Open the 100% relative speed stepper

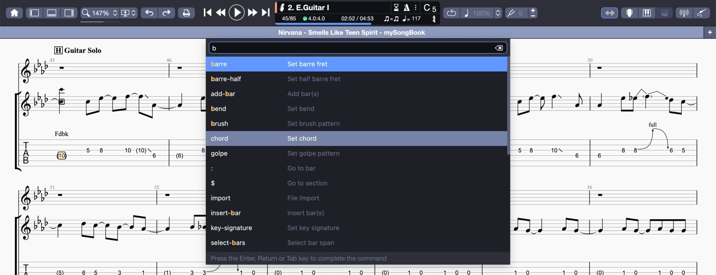pos(498,13)
